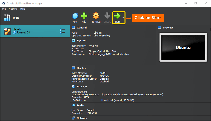Click Remote Desktop Server 'Disabled' value
The image size is (211, 121).
(104, 79)
